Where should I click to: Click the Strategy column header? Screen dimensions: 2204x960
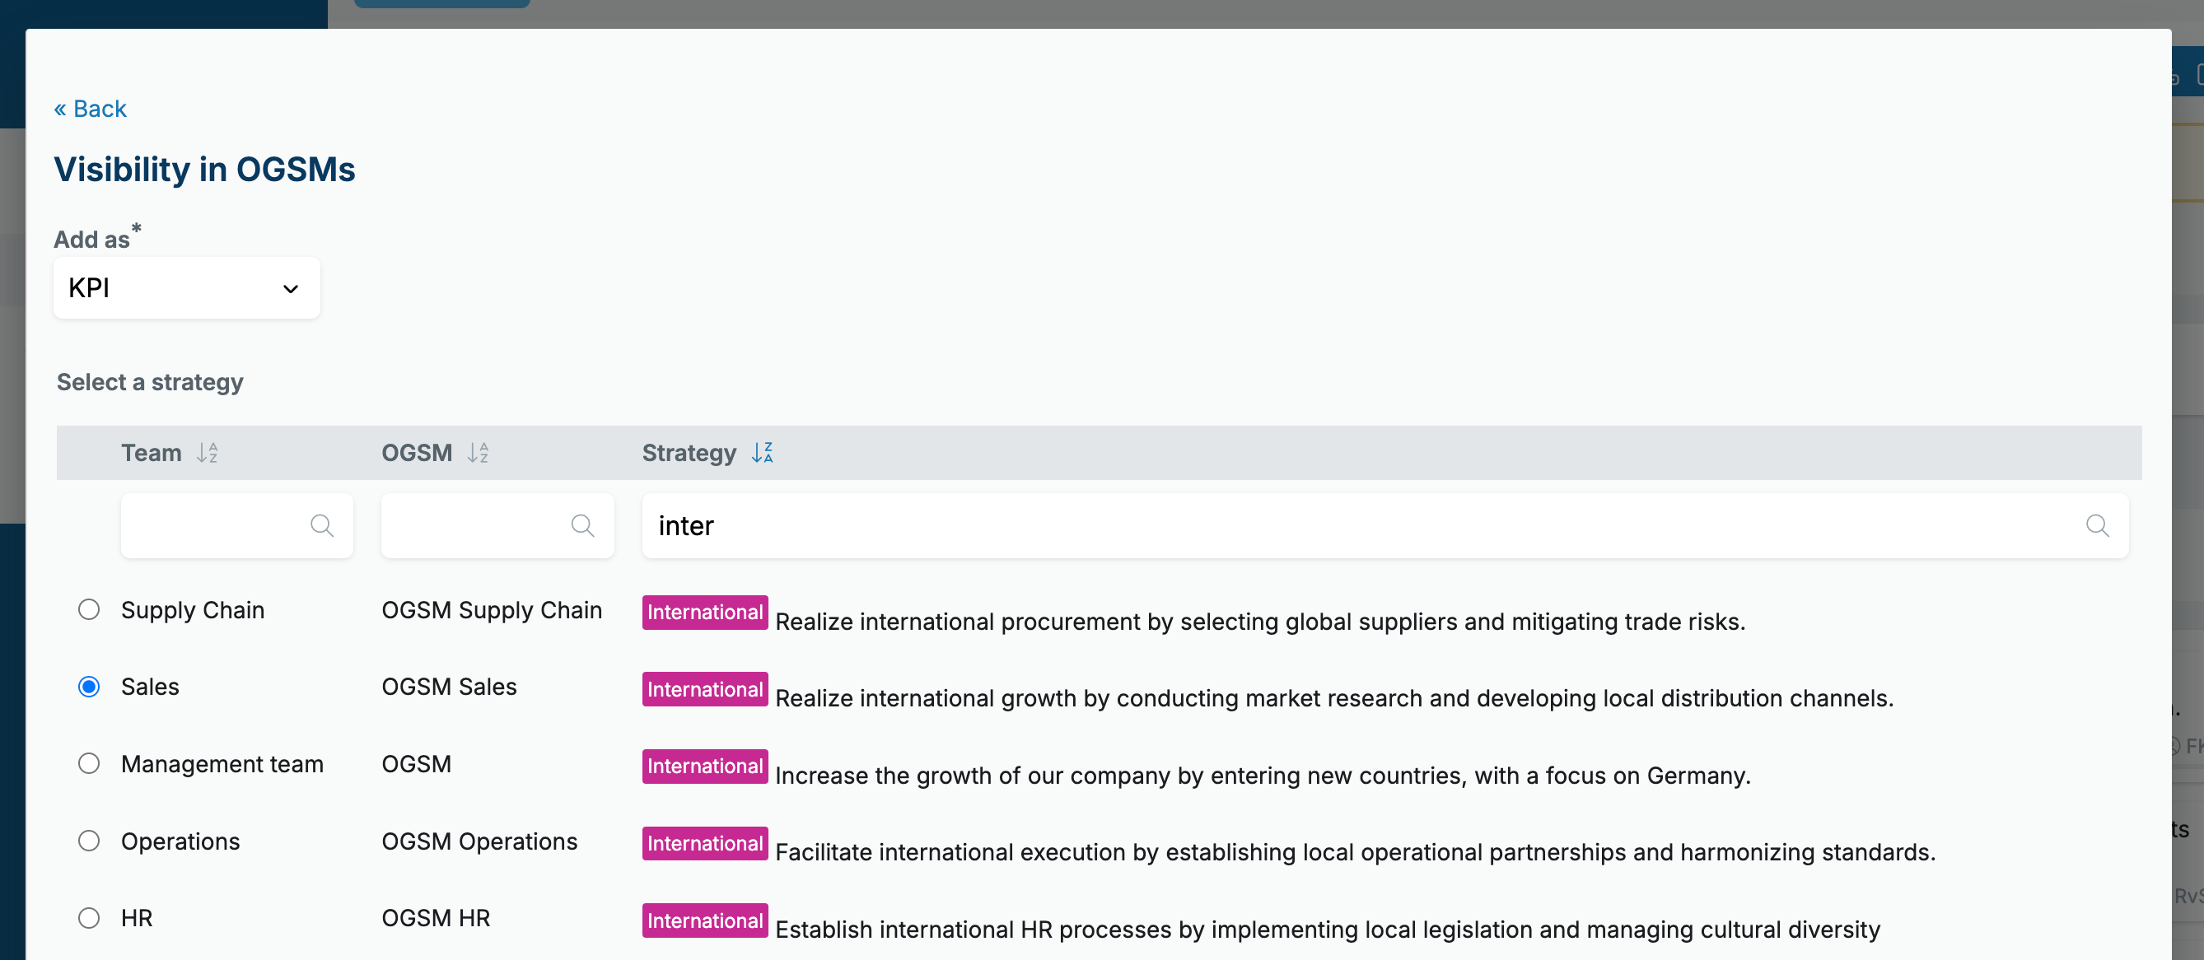[x=689, y=453]
